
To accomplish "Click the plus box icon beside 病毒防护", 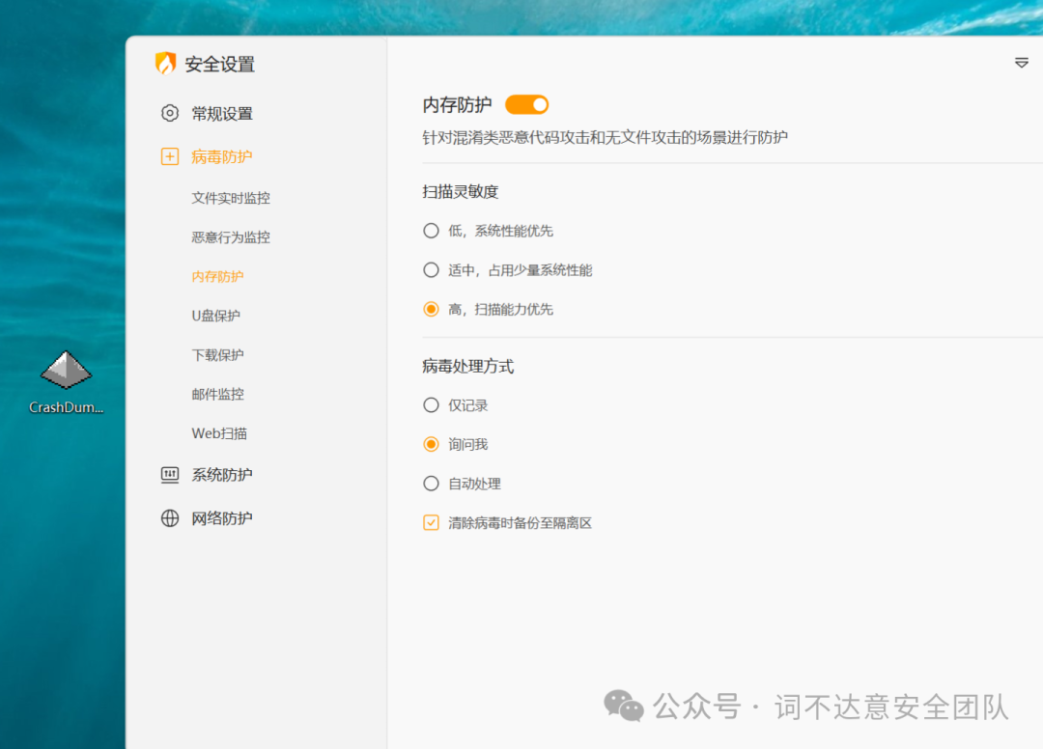I will (x=170, y=156).
